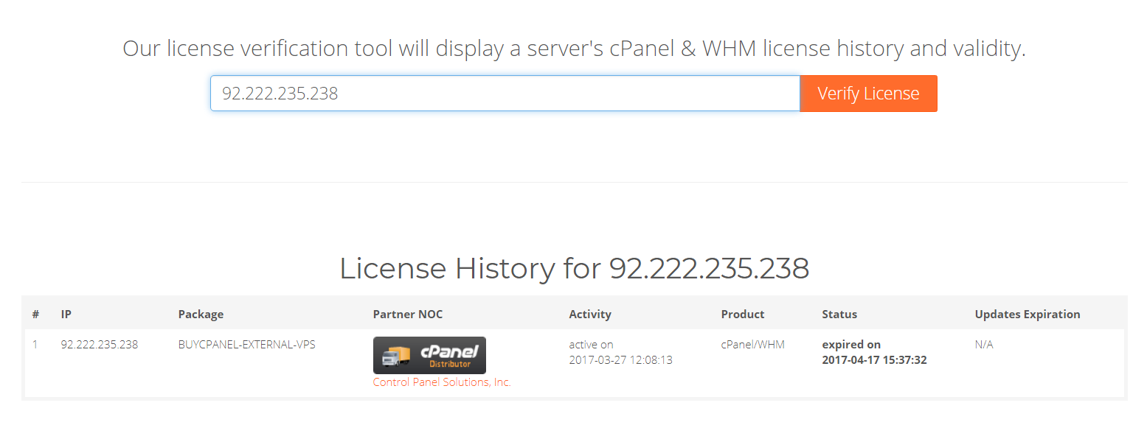The height and width of the screenshot is (439, 1147).
Task: Focus the IP address input field
Action: [505, 94]
